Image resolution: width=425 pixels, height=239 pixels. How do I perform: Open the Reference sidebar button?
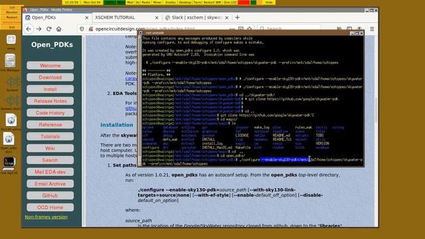tap(50, 125)
